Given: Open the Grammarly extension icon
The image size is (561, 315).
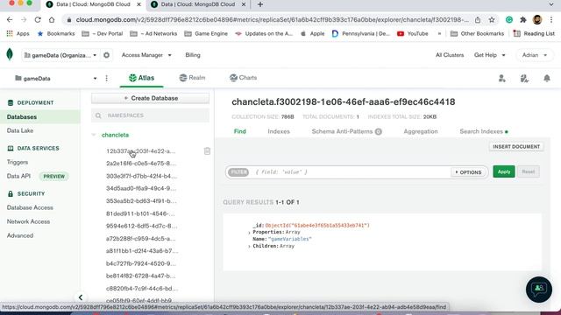Looking at the screenshot, I should [x=508, y=20].
